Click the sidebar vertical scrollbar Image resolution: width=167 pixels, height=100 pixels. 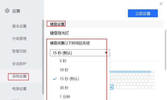coord(43,57)
